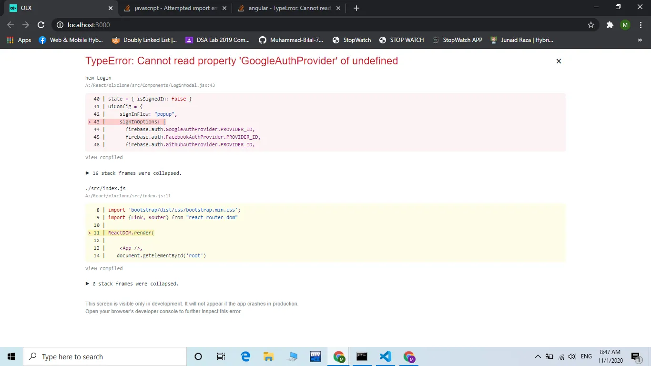Open the Chrome profile avatar menu

[625, 25]
